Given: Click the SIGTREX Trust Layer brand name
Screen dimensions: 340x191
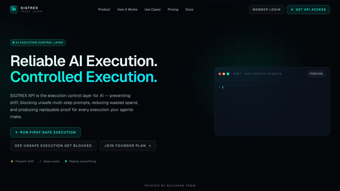Looking at the screenshot, I should pyautogui.click(x=31, y=10).
